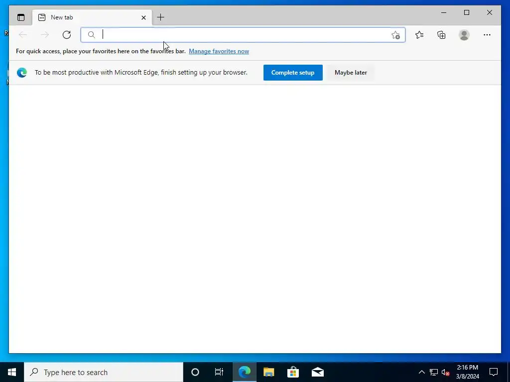Viewport: 510px width, 382px height.
Task: Open the clock showing 2:16 PM
Action: [x=467, y=372]
